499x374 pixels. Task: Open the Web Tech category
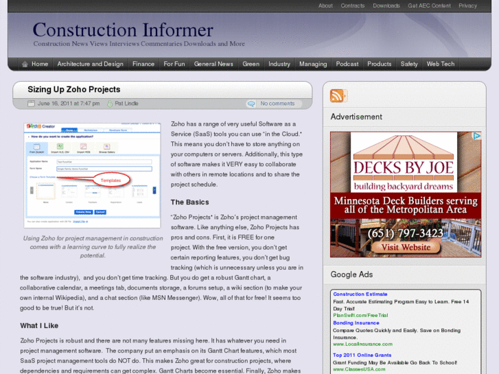pyautogui.click(x=441, y=64)
